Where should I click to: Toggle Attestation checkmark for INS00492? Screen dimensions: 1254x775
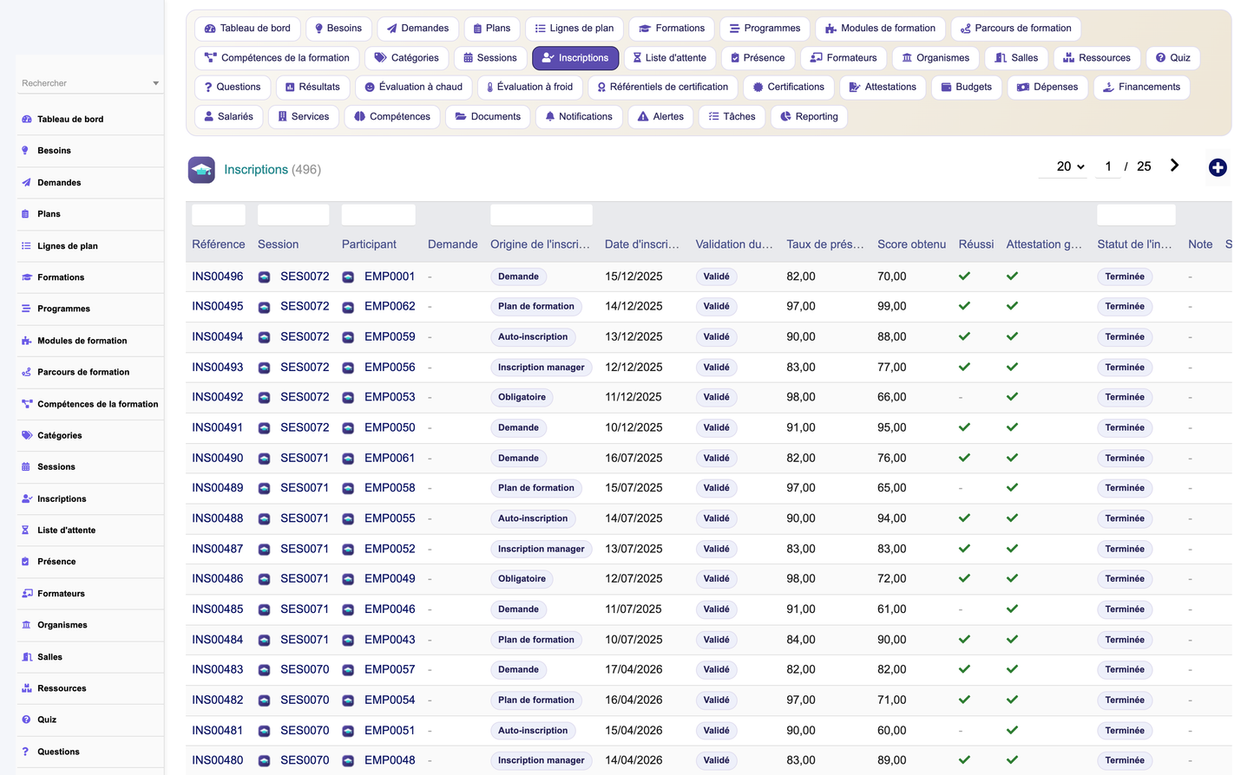(x=1012, y=397)
